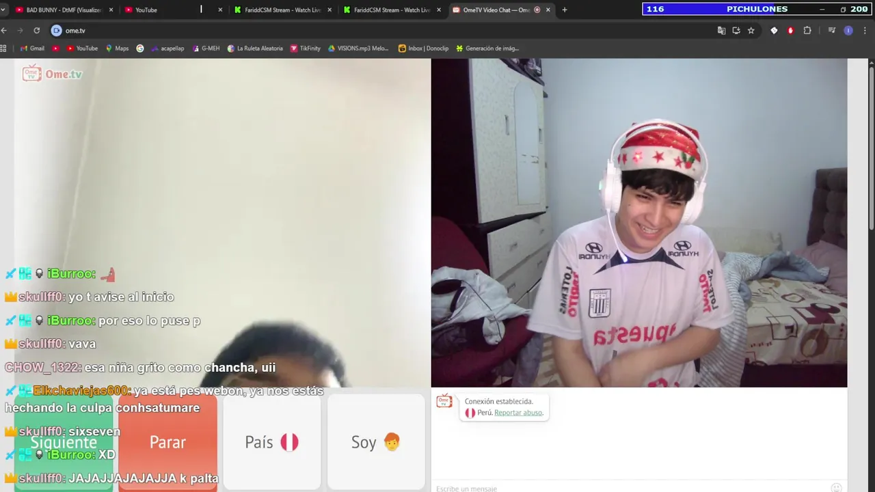This screenshot has height=492, width=875.
Task: Open a new browser tab
Action: 565,10
